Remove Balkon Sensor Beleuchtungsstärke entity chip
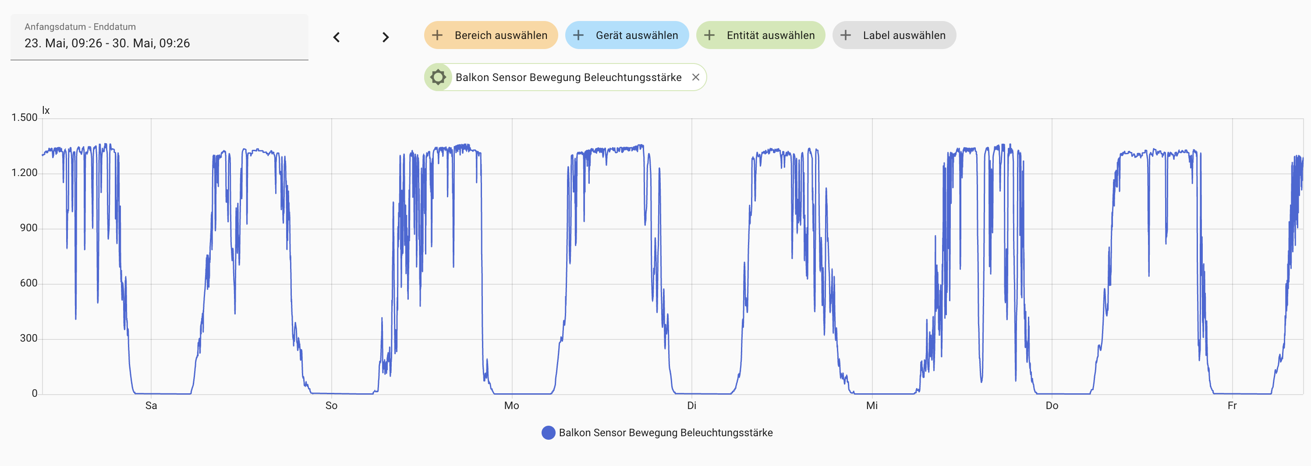The height and width of the screenshot is (466, 1311). click(x=696, y=78)
